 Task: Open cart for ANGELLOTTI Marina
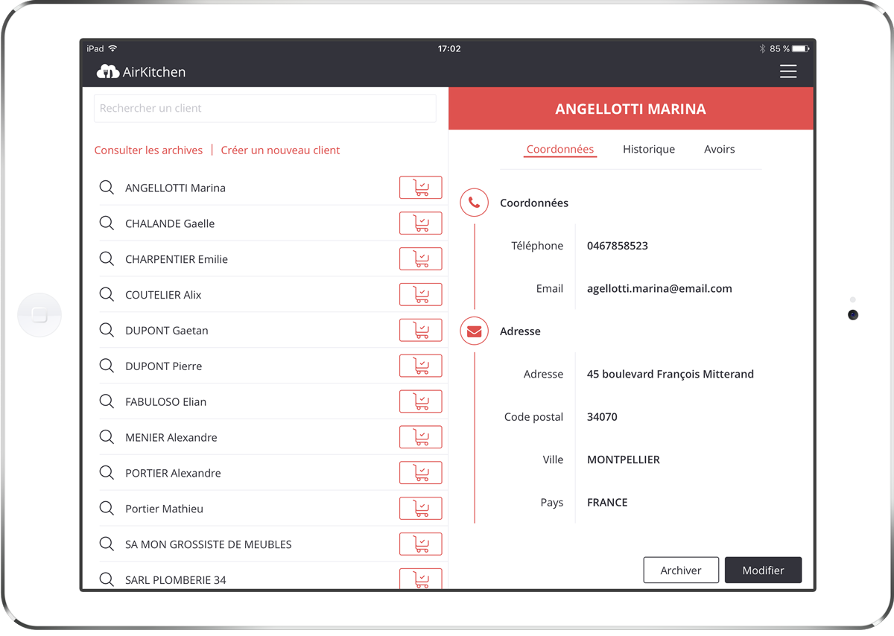[420, 188]
